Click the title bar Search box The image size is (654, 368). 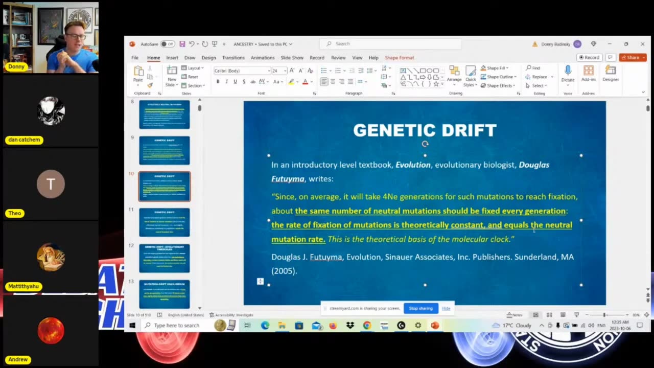pyautogui.click(x=390, y=44)
